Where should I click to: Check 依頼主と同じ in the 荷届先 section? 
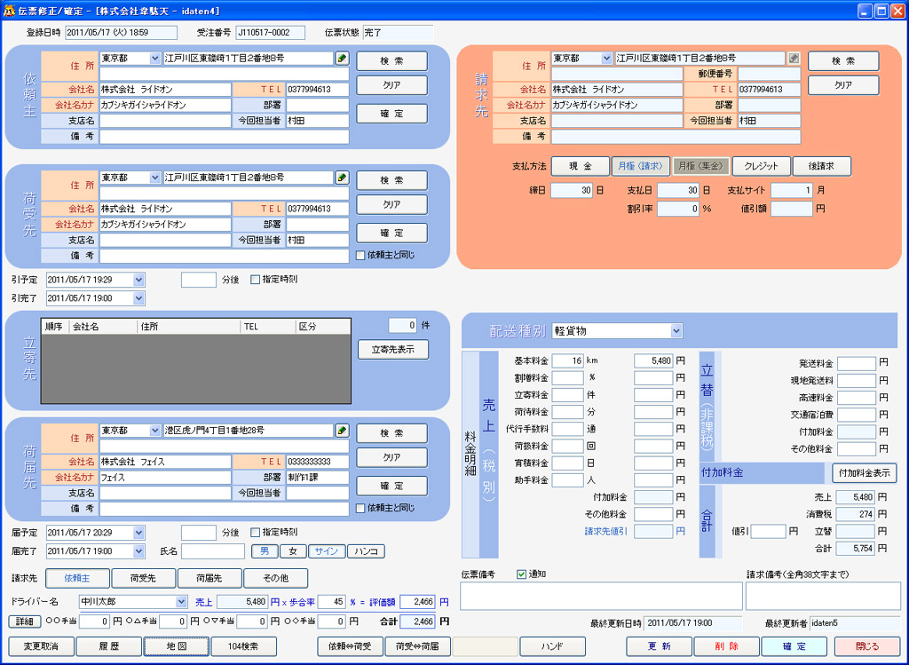point(360,509)
